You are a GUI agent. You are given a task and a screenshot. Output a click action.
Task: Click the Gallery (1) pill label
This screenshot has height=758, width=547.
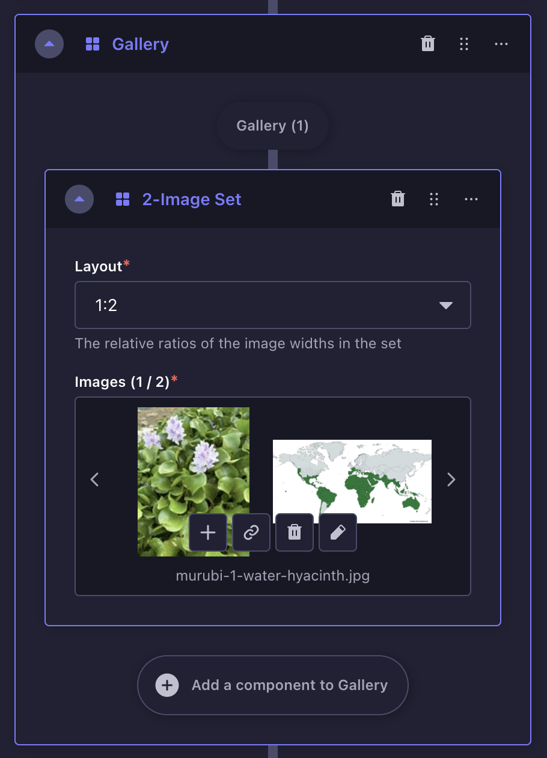pos(273,126)
